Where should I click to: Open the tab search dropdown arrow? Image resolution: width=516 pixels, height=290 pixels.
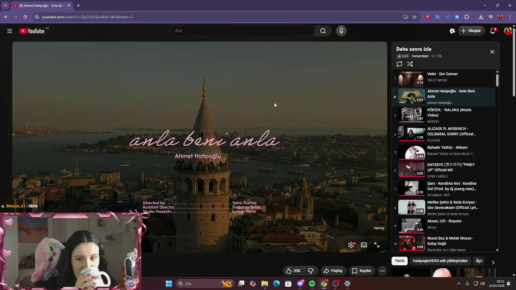(x=5, y=6)
